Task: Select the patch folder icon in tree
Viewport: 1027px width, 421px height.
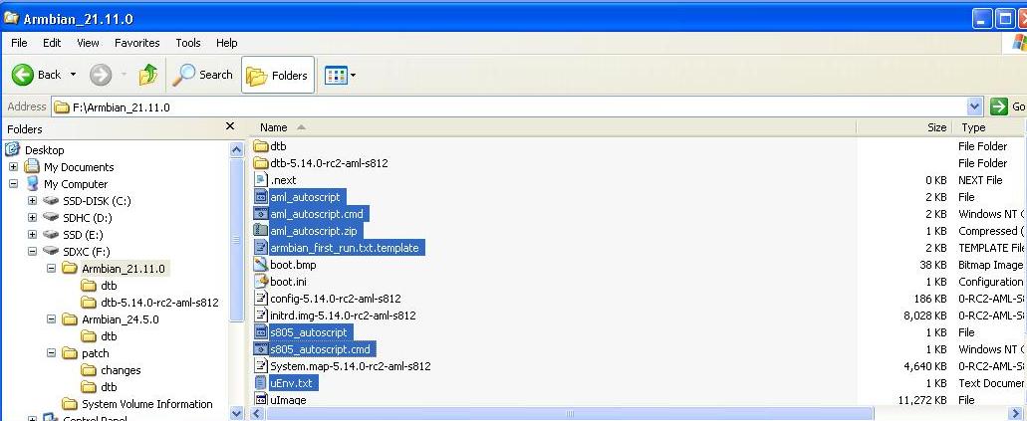Action: (x=70, y=353)
